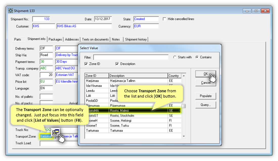Image resolution: width=278 pixels, height=161 pixels.
Task: Confirm selection with the OK button
Action: (x=205, y=74)
